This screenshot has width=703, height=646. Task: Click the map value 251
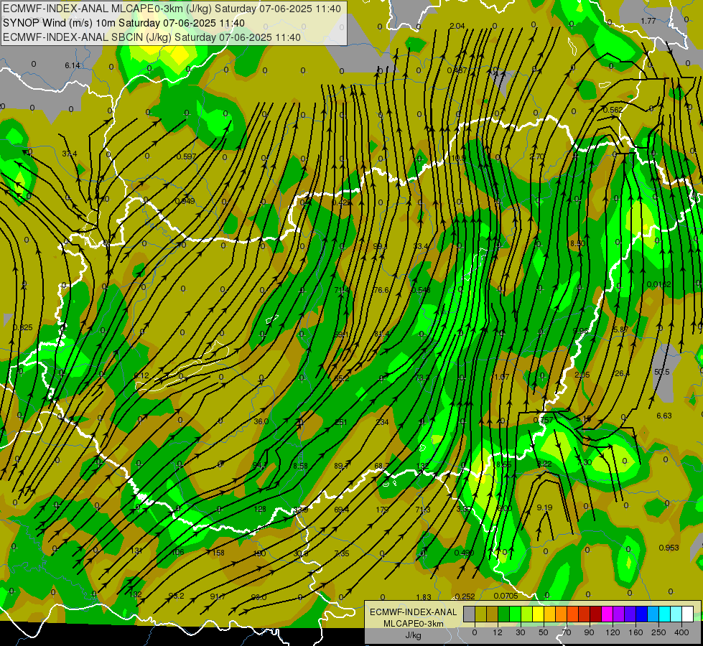pos(341,422)
